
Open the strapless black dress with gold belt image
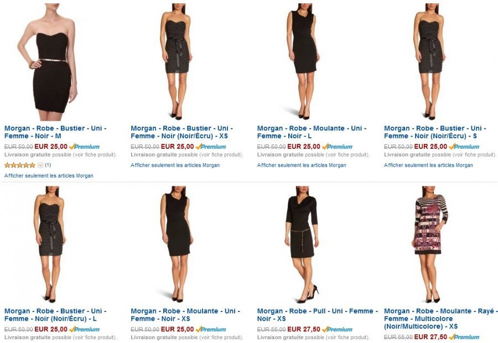click(48, 62)
